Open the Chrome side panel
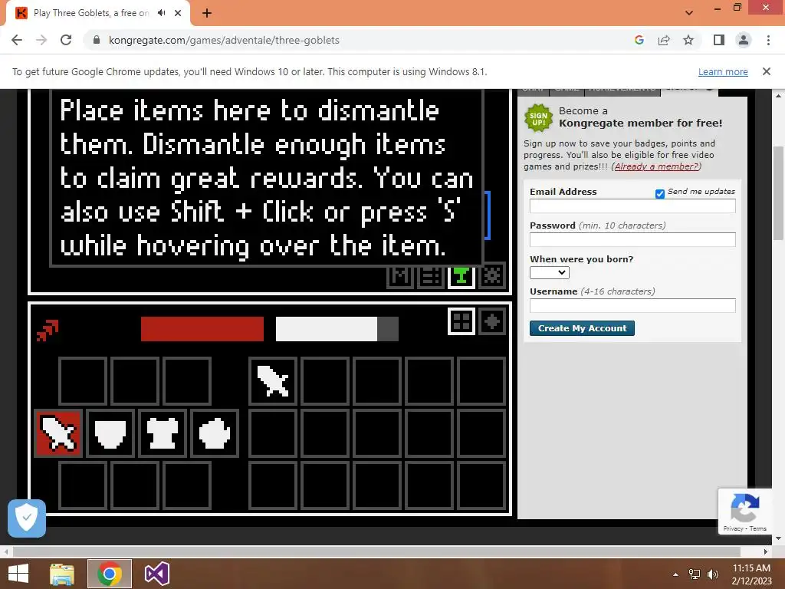Screen dimensions: 785x589 pyautogui.click(x=719, y=40)
